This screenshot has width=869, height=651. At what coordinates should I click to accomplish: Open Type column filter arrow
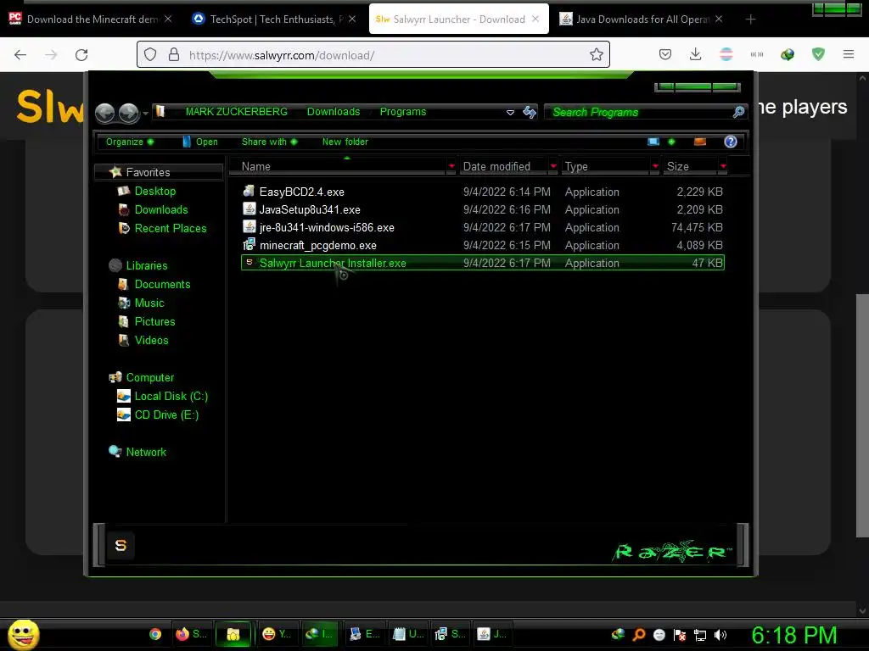coord(656,166)
